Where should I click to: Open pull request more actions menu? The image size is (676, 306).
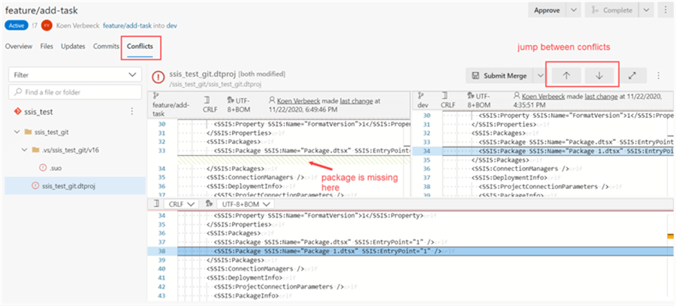(x=665, y=10)
